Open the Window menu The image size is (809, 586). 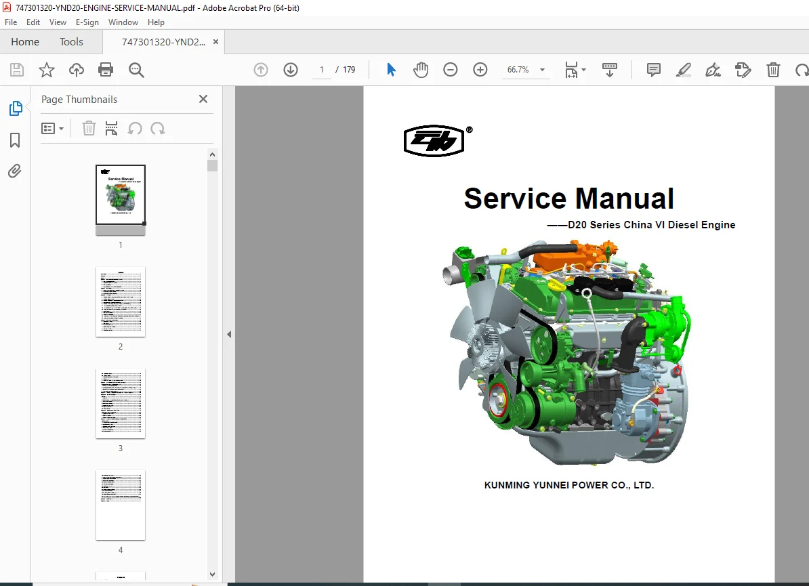point(123,22)
